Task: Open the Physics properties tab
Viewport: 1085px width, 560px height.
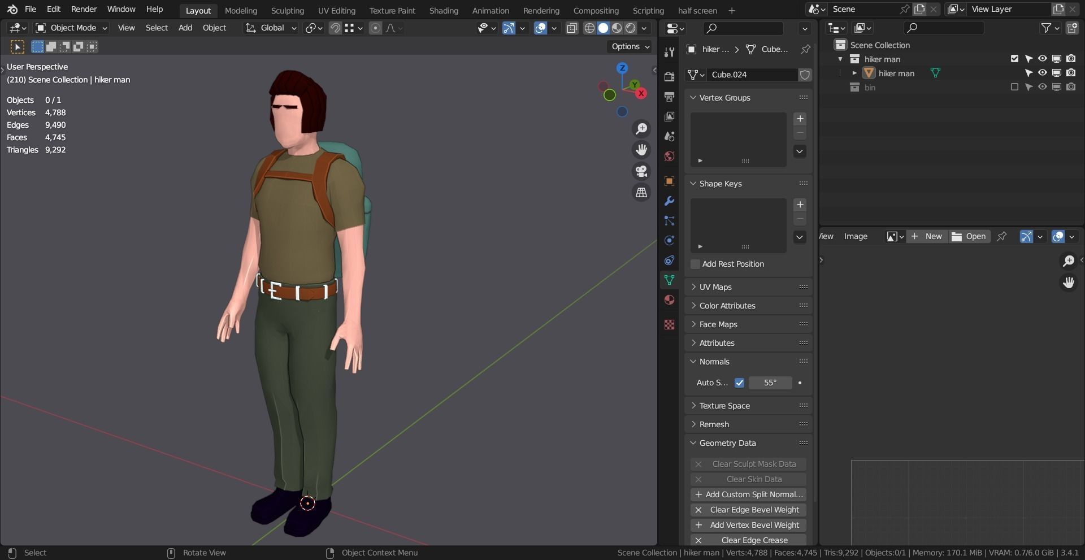Action: (670, 240)
